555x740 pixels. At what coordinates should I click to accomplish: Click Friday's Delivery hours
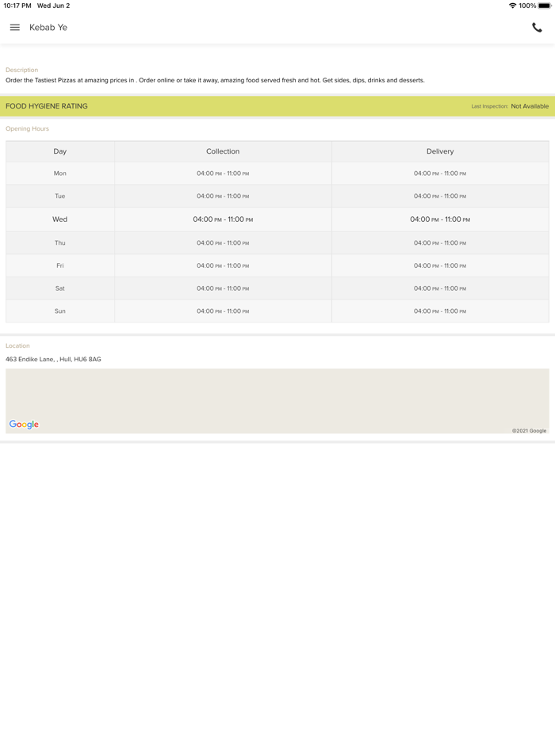coord(440,265)
